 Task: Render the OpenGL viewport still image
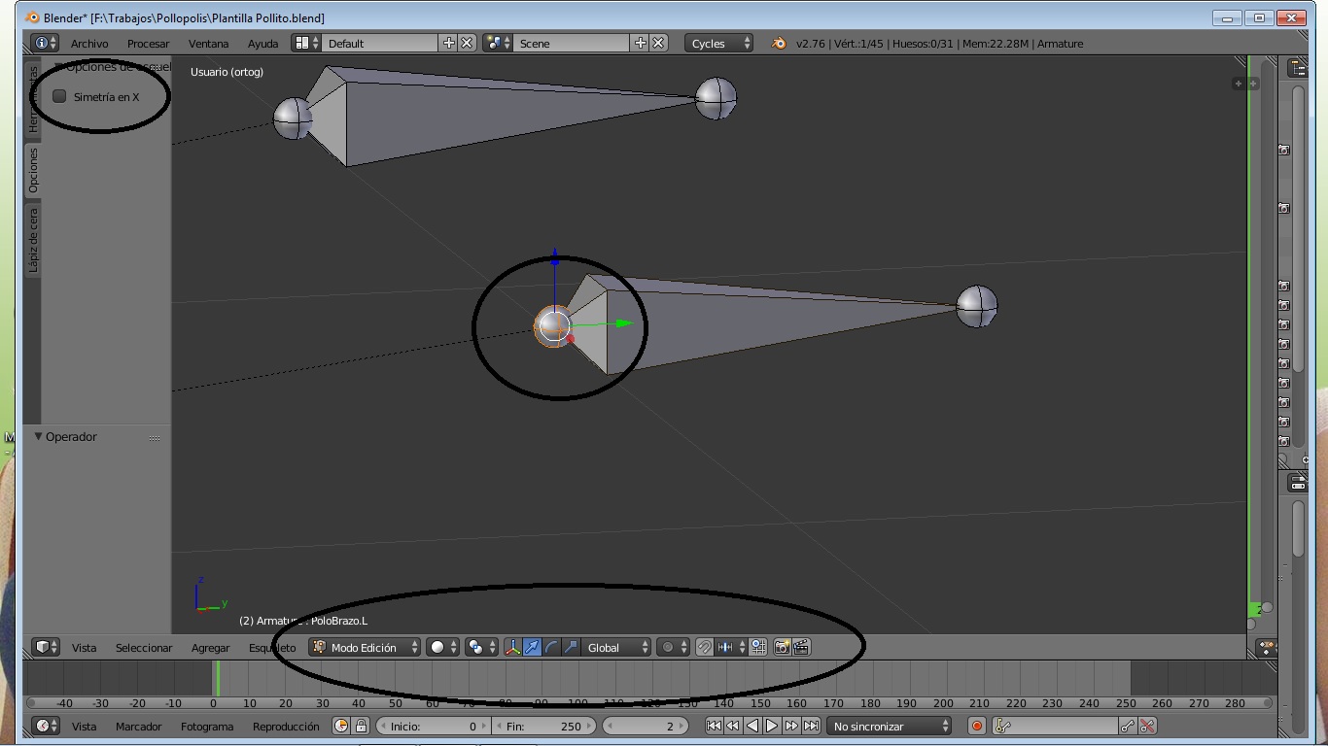click(782, 647)
